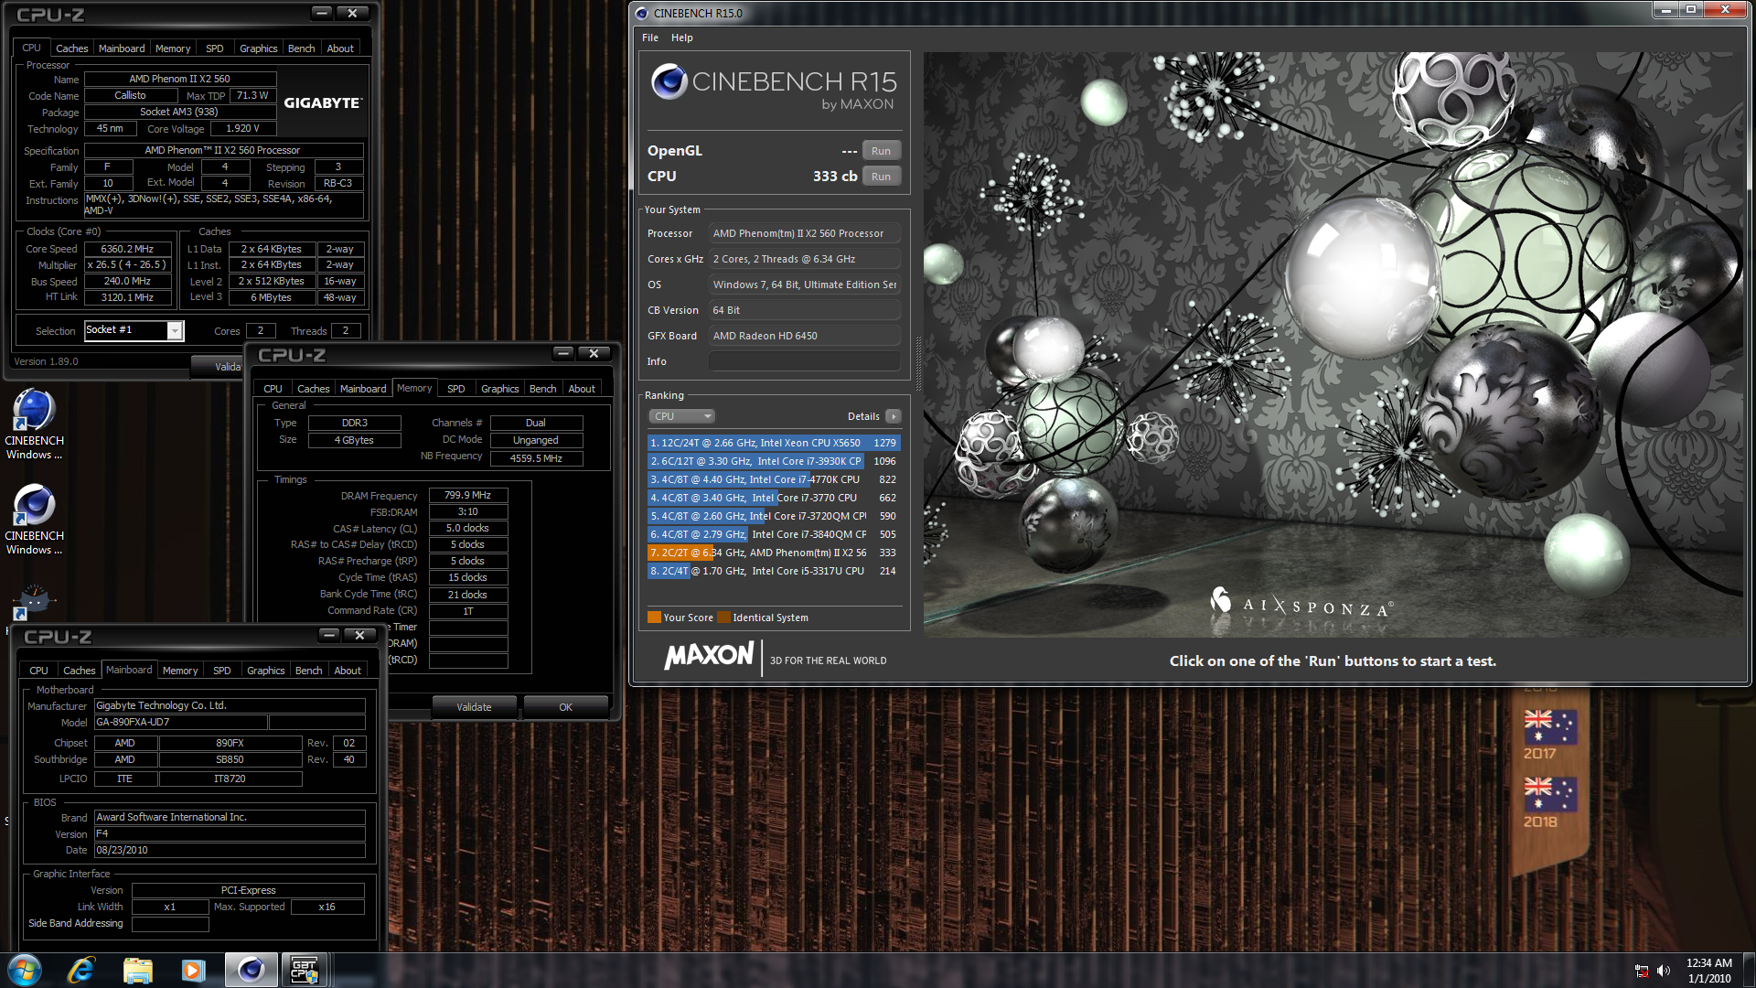Select the AMD Phenom II X2 ranking row

click(774, 553)
